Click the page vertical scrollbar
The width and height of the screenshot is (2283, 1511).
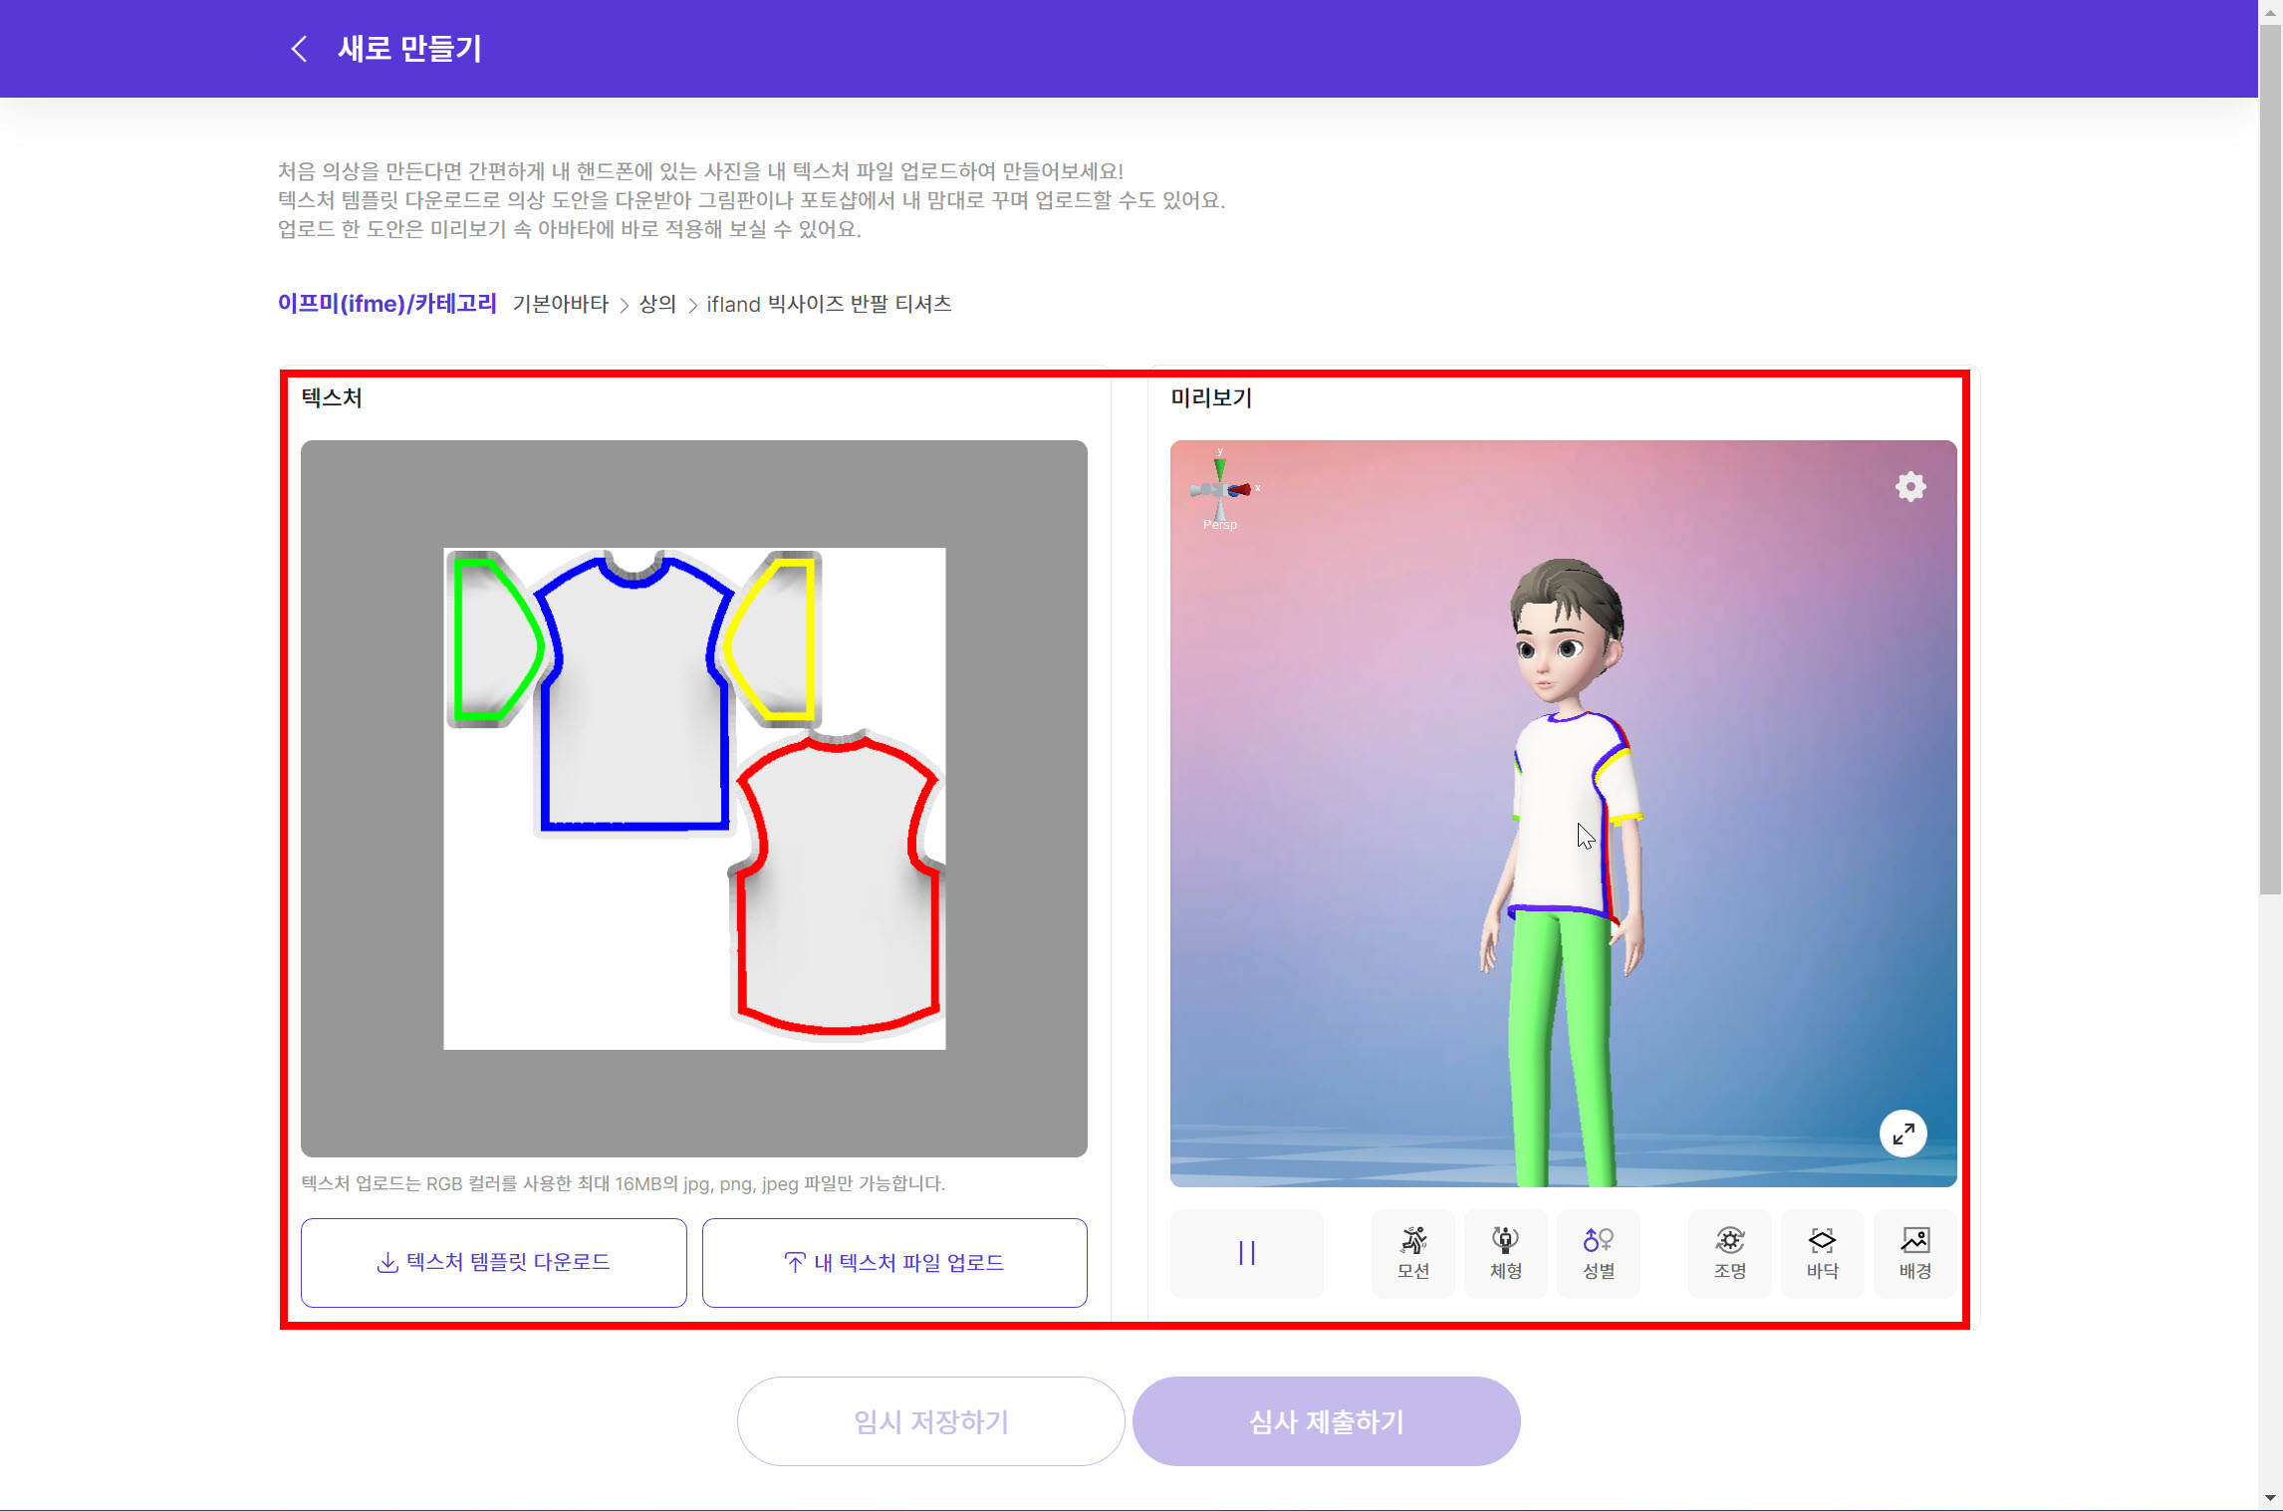coord(2269,458)
